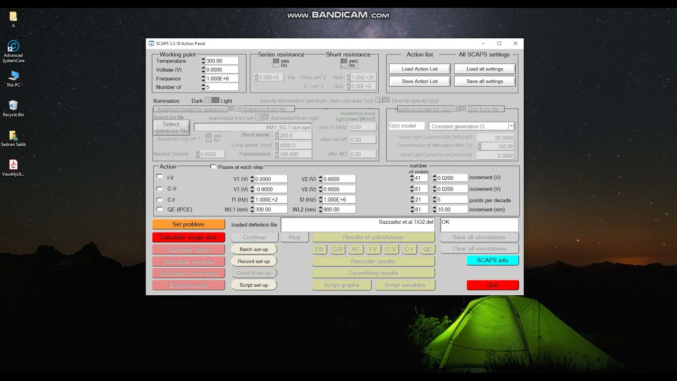677x381 pixels.
Task: Click the SCAPS window title icon
Action: pyautogui.click(x=151, y=43)
